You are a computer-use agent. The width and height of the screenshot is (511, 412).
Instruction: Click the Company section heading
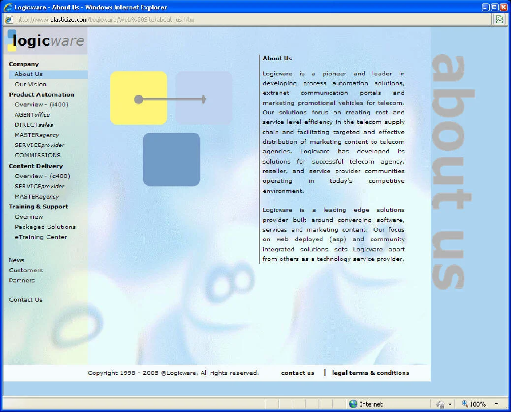click(x=24, y=64)
